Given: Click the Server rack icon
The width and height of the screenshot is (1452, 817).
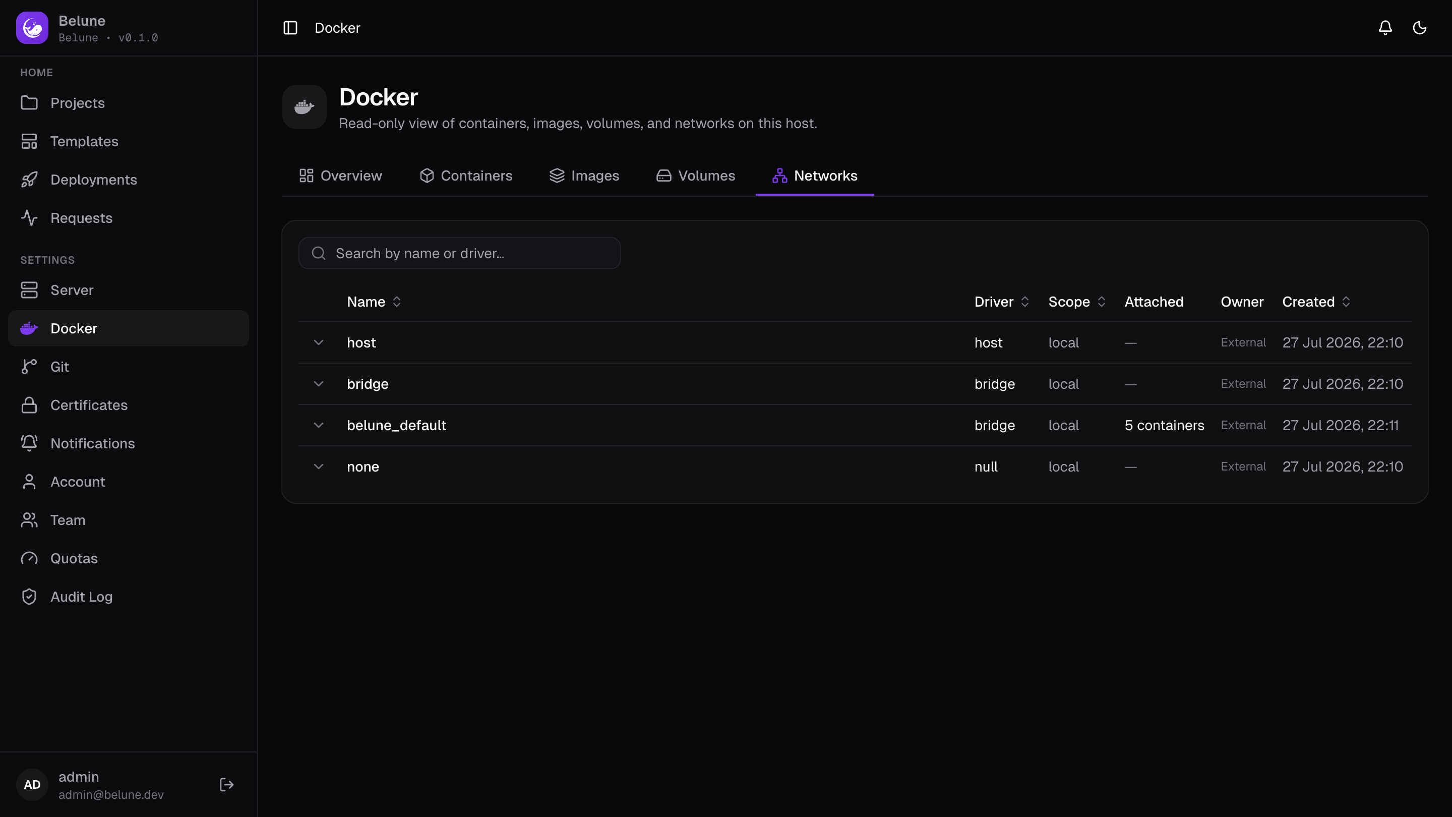Looking at the screenshot, I should [x=29, y=290].
